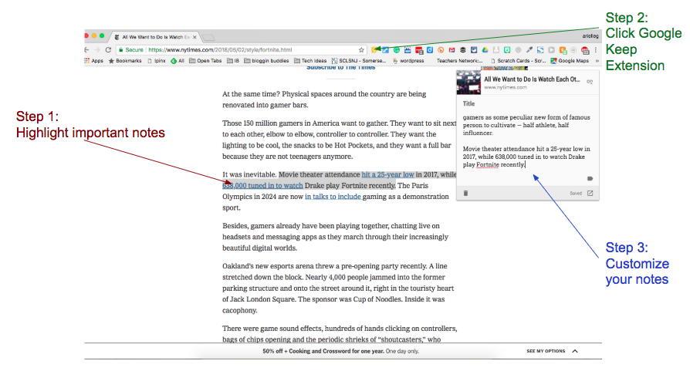The image size is (690, 371).
Task: Click the grey play-button extension icon
Action: 551,50
